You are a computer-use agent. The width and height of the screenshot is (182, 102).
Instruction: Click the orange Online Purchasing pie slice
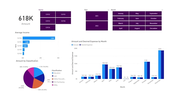37,84
